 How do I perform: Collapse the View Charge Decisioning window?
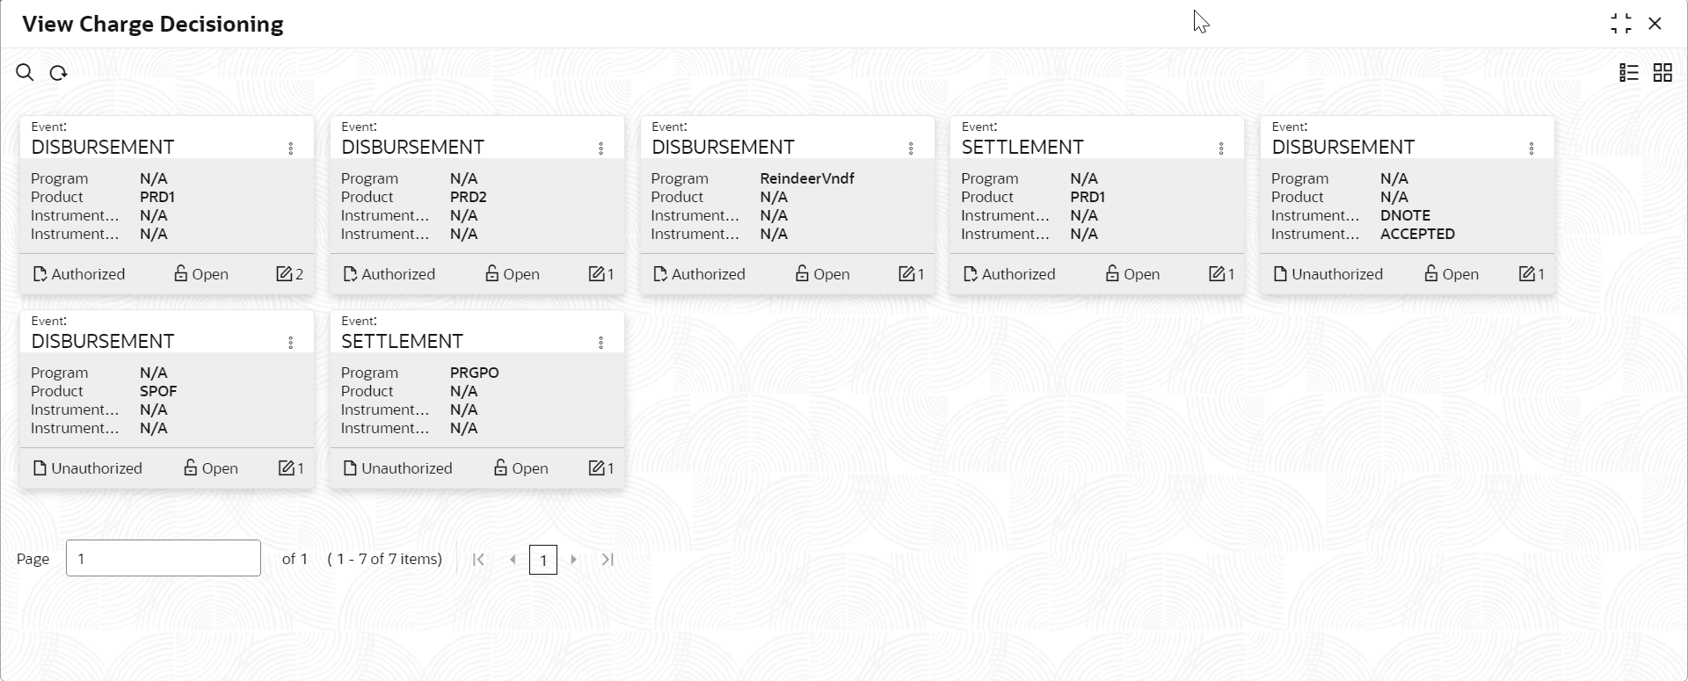point(1620,24)
